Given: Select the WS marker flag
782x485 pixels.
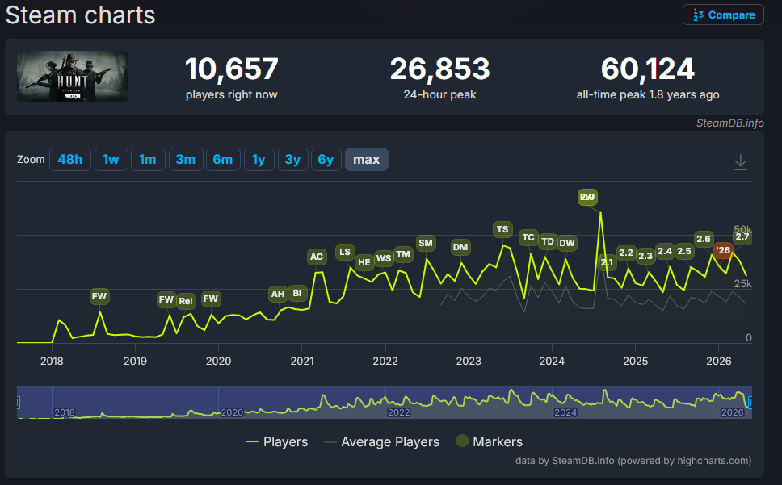Looking at the screenshot, I should (384, 258).
